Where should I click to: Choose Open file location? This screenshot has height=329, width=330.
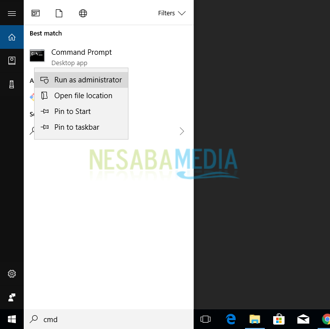coord(81,96)
